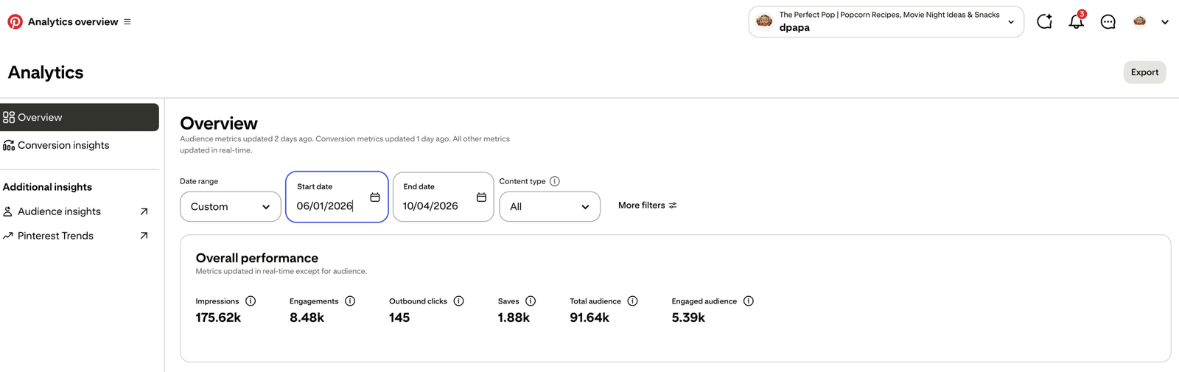Click the Engaged audience value 5.39k
The width and height of the screenshot is (1179, 372).
pos(688,317)
